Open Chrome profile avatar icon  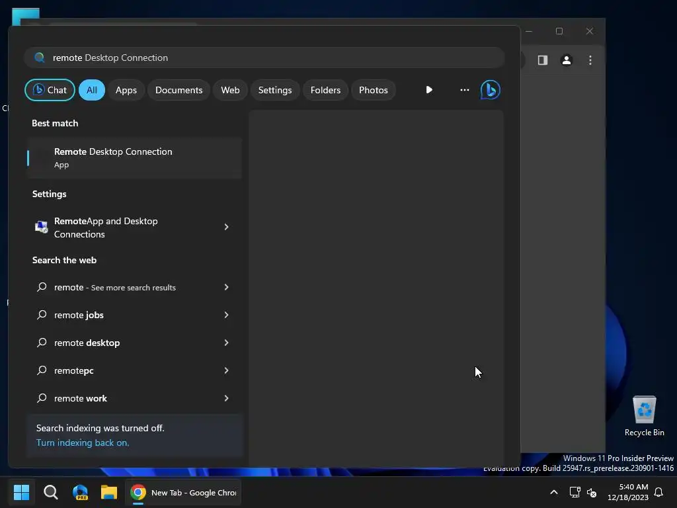click(x=567, y=60)
